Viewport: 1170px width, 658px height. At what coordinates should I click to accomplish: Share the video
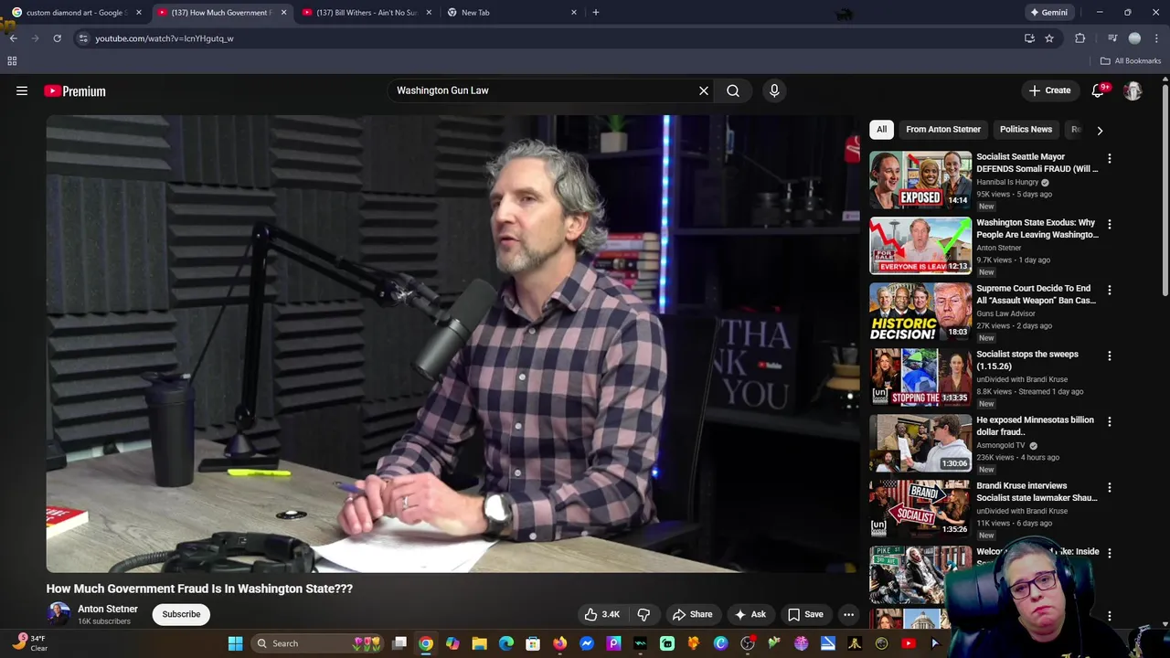pyautogui.click(x=692, y=614)
